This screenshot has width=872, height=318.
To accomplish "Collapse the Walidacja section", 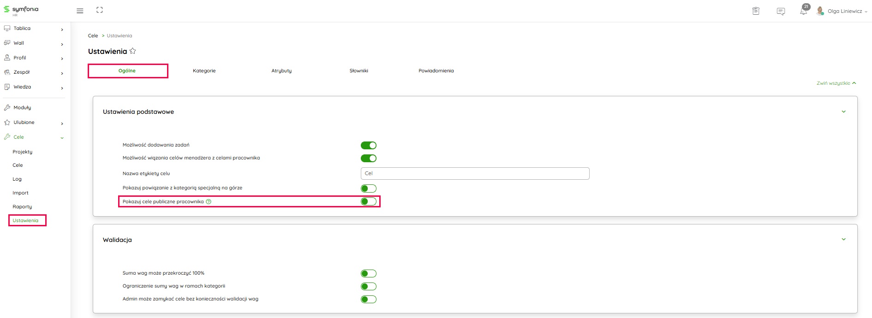I will [843, 239].
